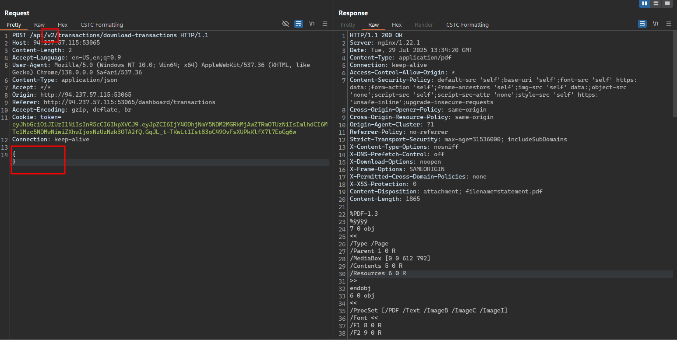Image resolution: width=677 pixels, height=340 pixels.
Task: Toggle word wrap in Request panel
Action: coord(299,24)
